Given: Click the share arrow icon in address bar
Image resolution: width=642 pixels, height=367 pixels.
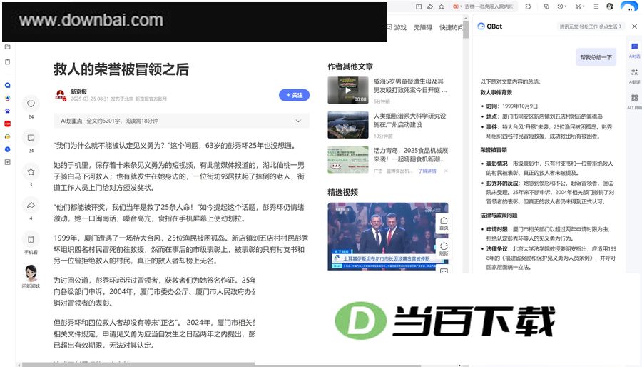Looking at the screenshot, I should [x=430, y=6].
